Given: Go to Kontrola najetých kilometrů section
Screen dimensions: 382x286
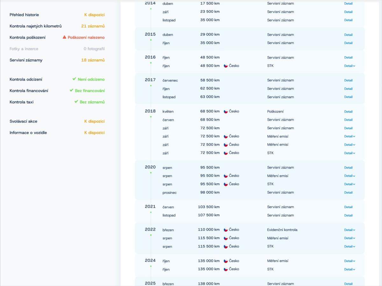Looking at the screenshot, I should click(35, 26).
